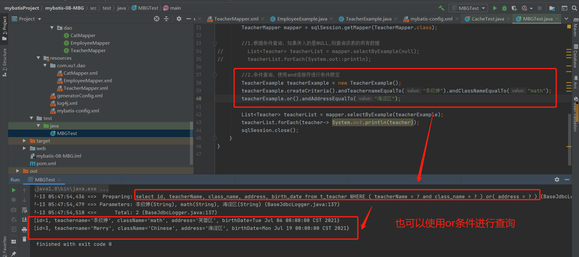Collapse the test folder
This screenshot has height=257, width=579.
[31, 118]
